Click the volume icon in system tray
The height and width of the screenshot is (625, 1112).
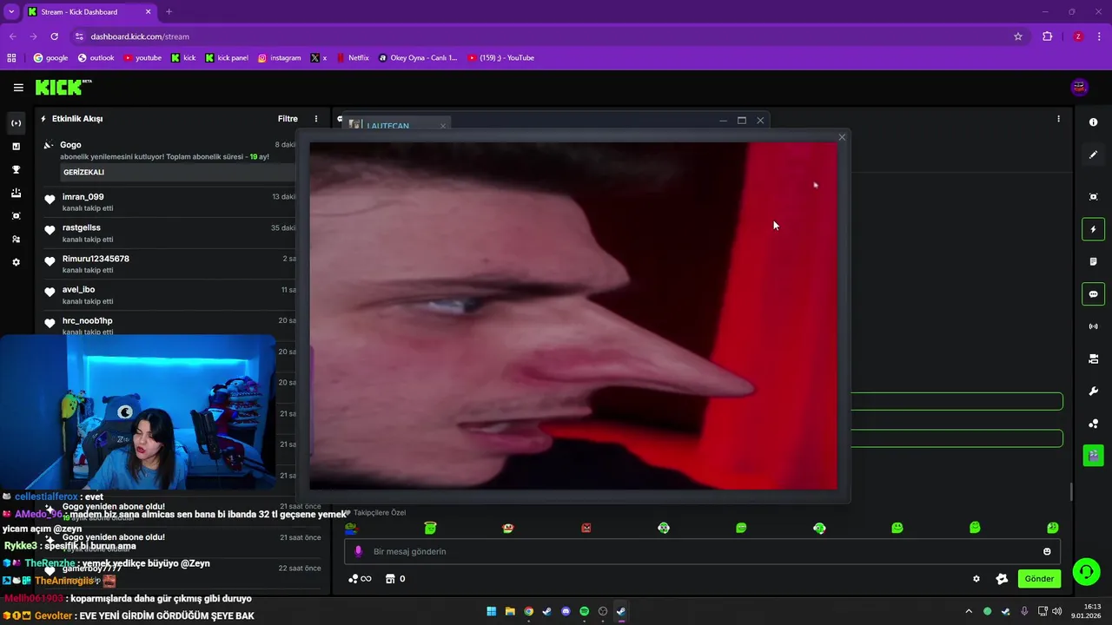1056,611
